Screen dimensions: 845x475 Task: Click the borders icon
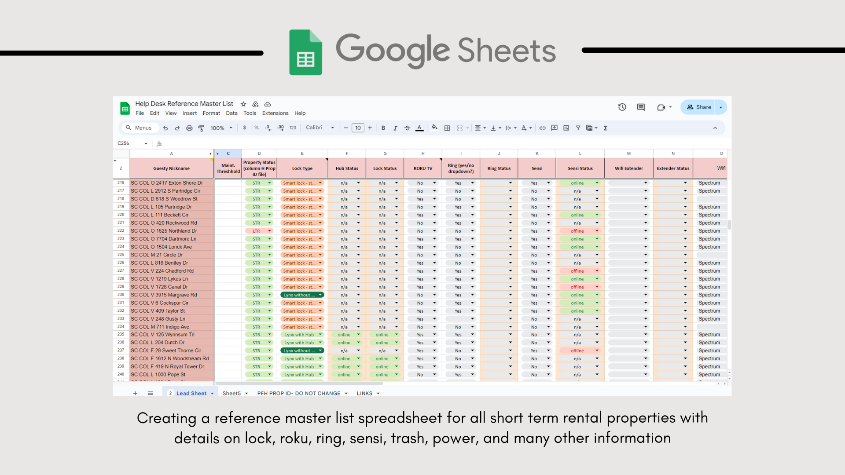tap(447, 128)
